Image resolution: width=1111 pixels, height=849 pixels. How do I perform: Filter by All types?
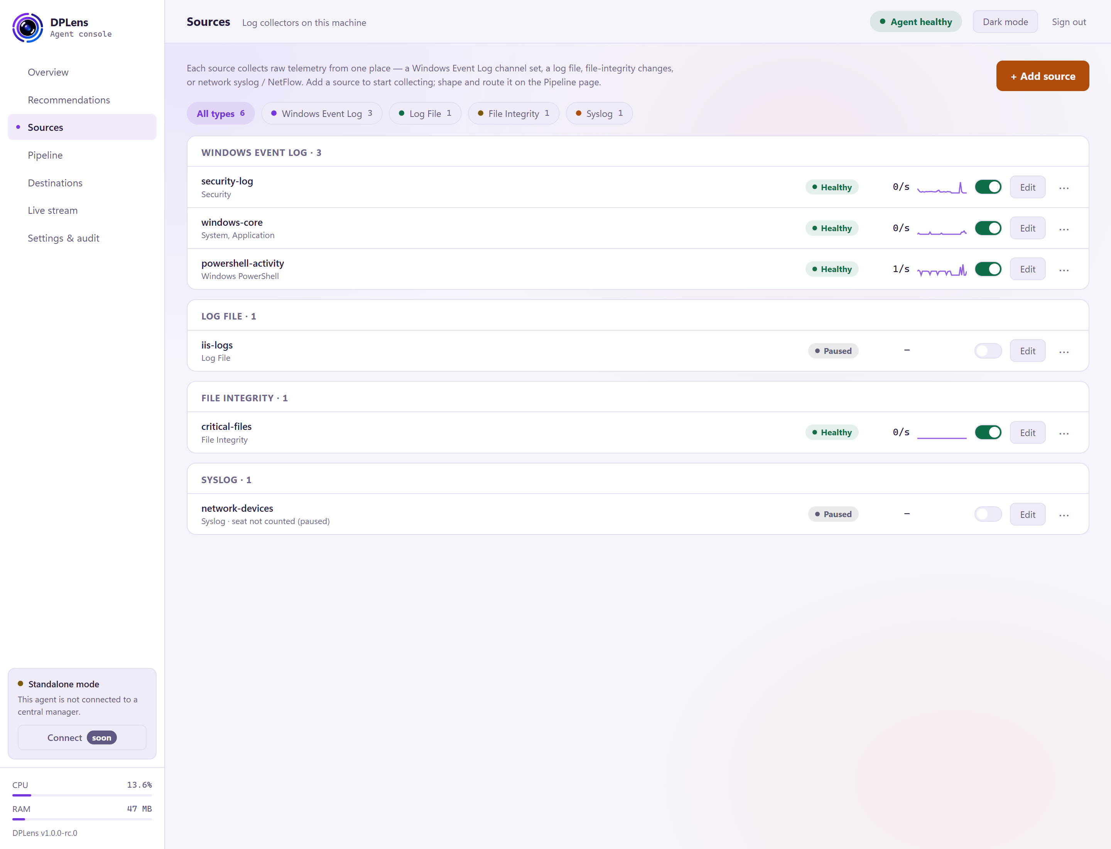[221, 113]
